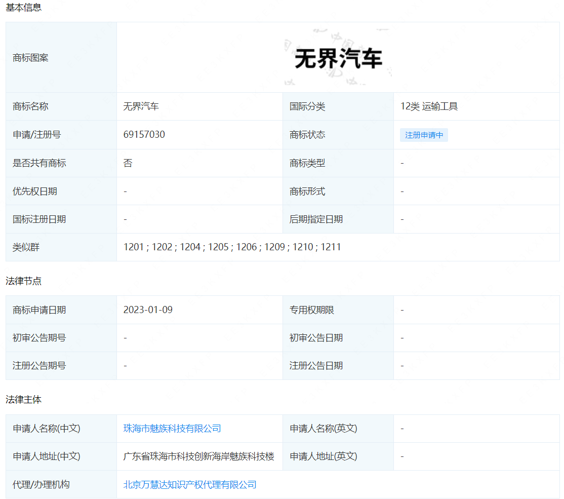
Task: Click the 法律节点 section heading
Action: pos(23,281)
